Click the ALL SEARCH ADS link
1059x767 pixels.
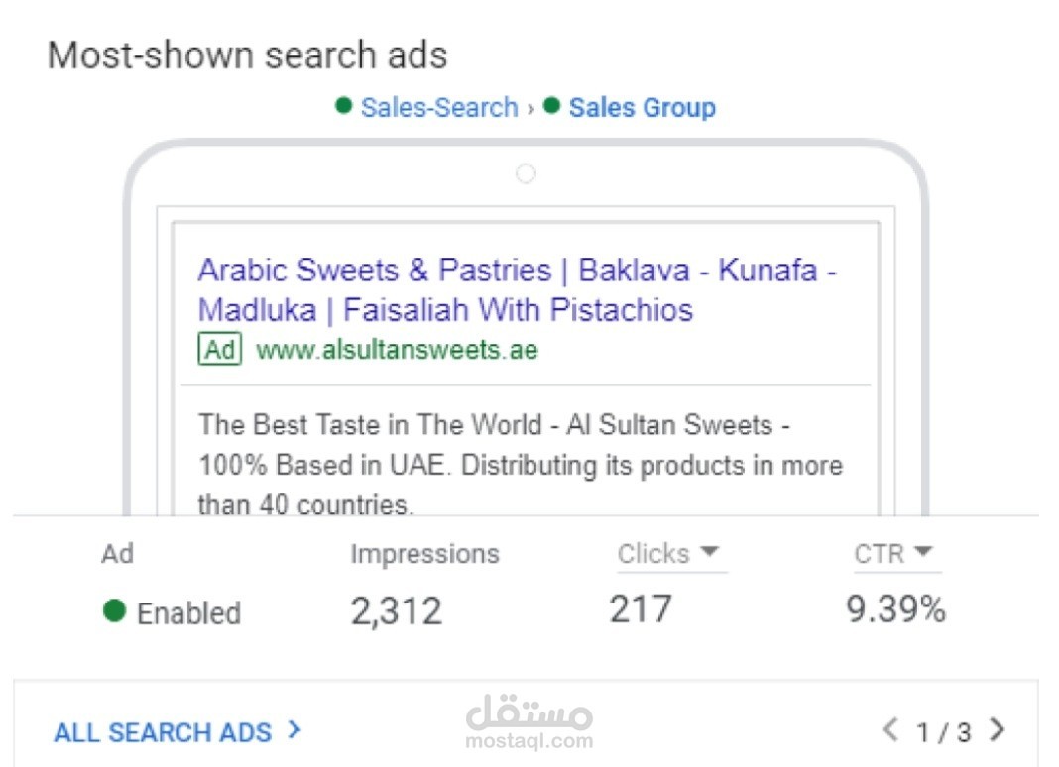(163, 733)
